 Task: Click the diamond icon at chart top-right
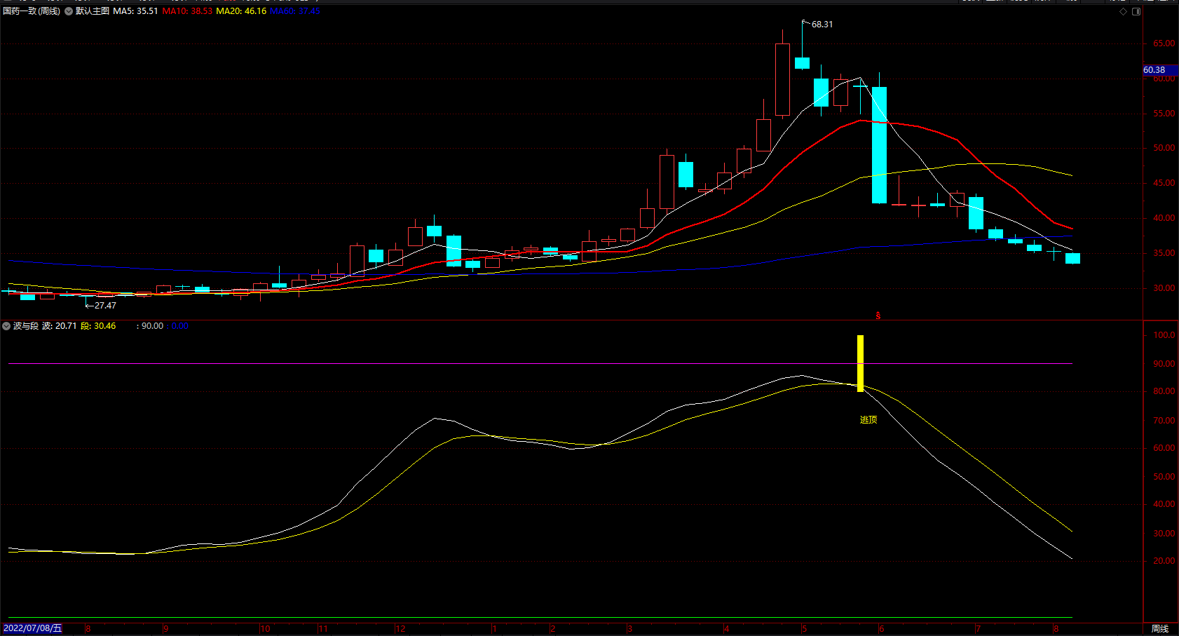click(x=1123, y=11)
